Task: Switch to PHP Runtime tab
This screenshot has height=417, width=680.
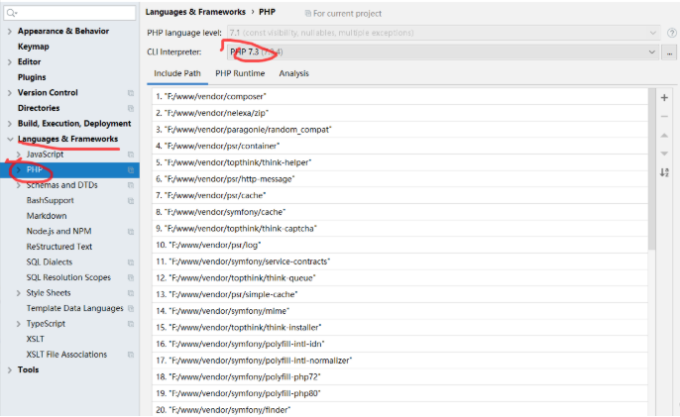Action: pos(240,73)
